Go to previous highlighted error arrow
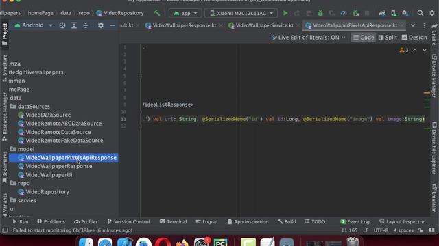Screen dimensions: 439x246 point(415,50)
